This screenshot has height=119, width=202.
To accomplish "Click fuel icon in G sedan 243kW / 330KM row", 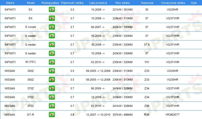I will point(52,53).
